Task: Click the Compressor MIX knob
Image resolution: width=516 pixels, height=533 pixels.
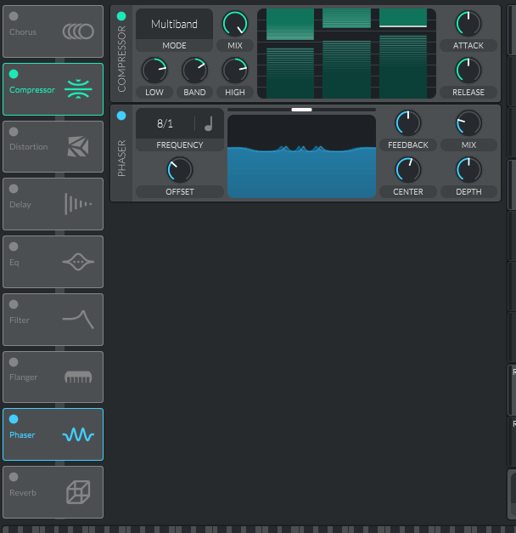Action: [x=235, y=24]
